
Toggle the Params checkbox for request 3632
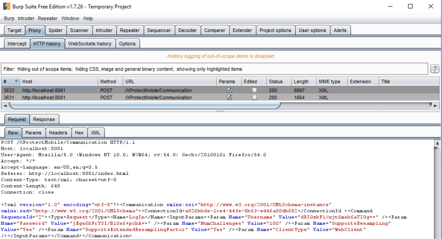[x=229, y=90]
